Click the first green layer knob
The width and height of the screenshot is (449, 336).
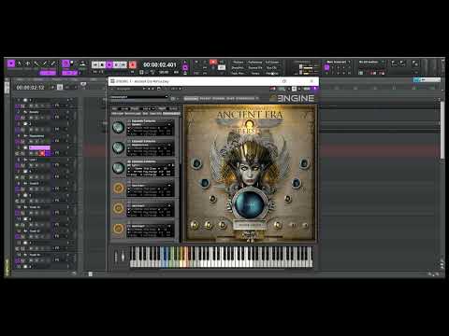118,127
